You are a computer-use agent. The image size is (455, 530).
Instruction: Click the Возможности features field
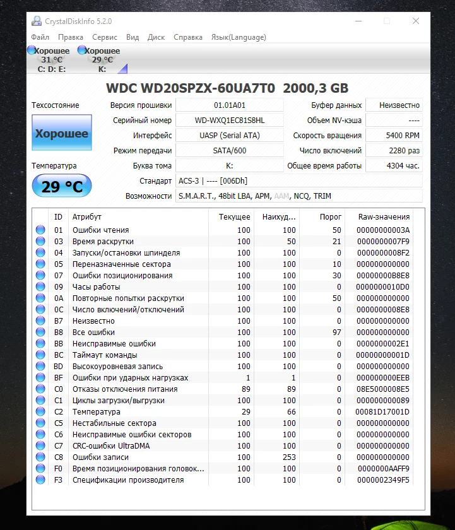pos(299,196)
